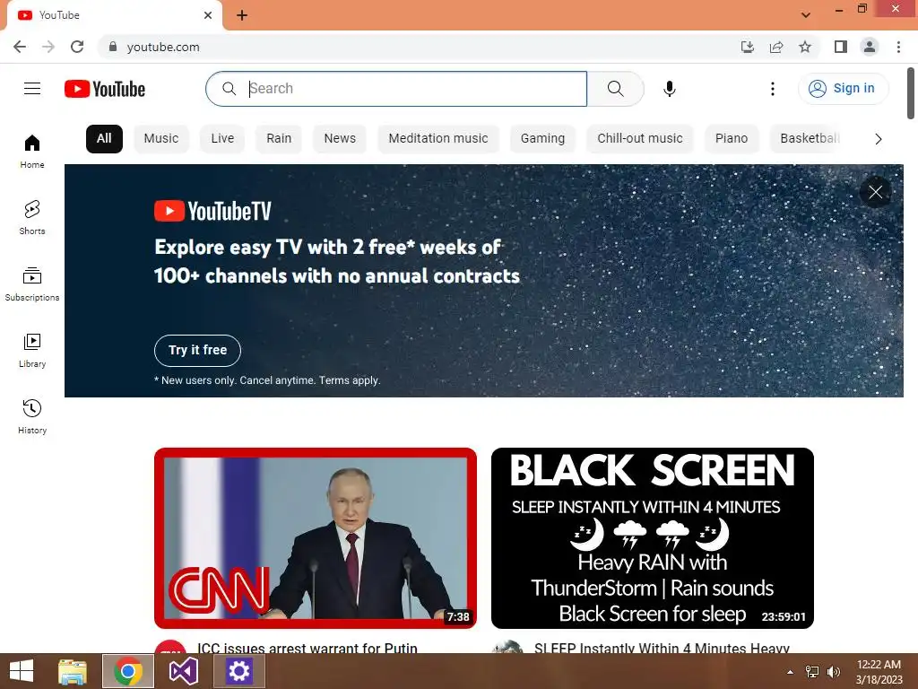
Task: Select the Rain filter chip
Action: tap(279, 139)
